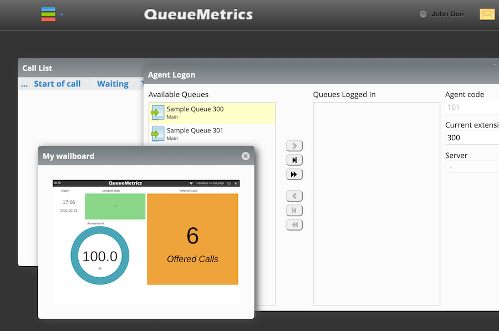Expand the '...' column in Call List
The height and width of the screenshot is (331, 499).
pyautogui.click(x=24, y=84)
